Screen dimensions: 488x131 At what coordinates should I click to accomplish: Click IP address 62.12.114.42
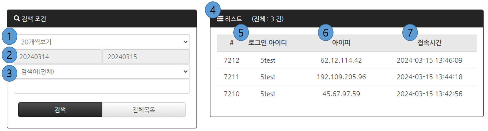coord(341,60)
